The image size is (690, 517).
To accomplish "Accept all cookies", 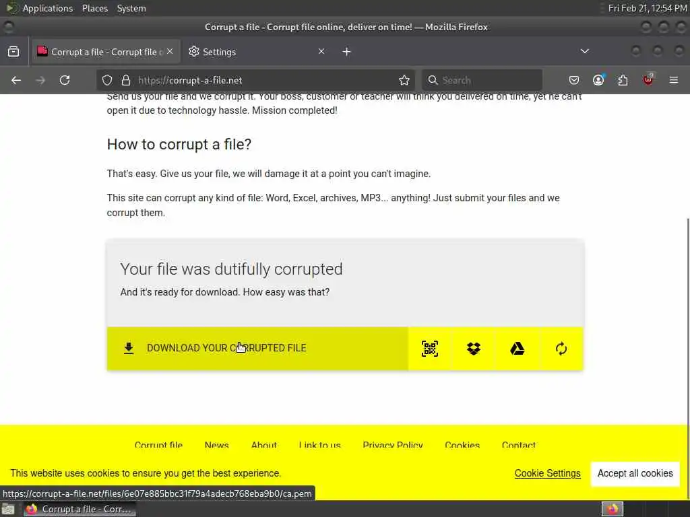I will pos(635,473).
